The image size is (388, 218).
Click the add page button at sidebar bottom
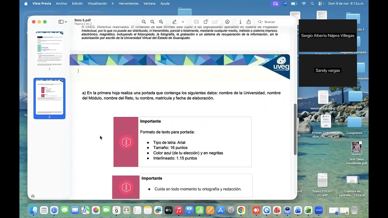[x=33, y=196]
